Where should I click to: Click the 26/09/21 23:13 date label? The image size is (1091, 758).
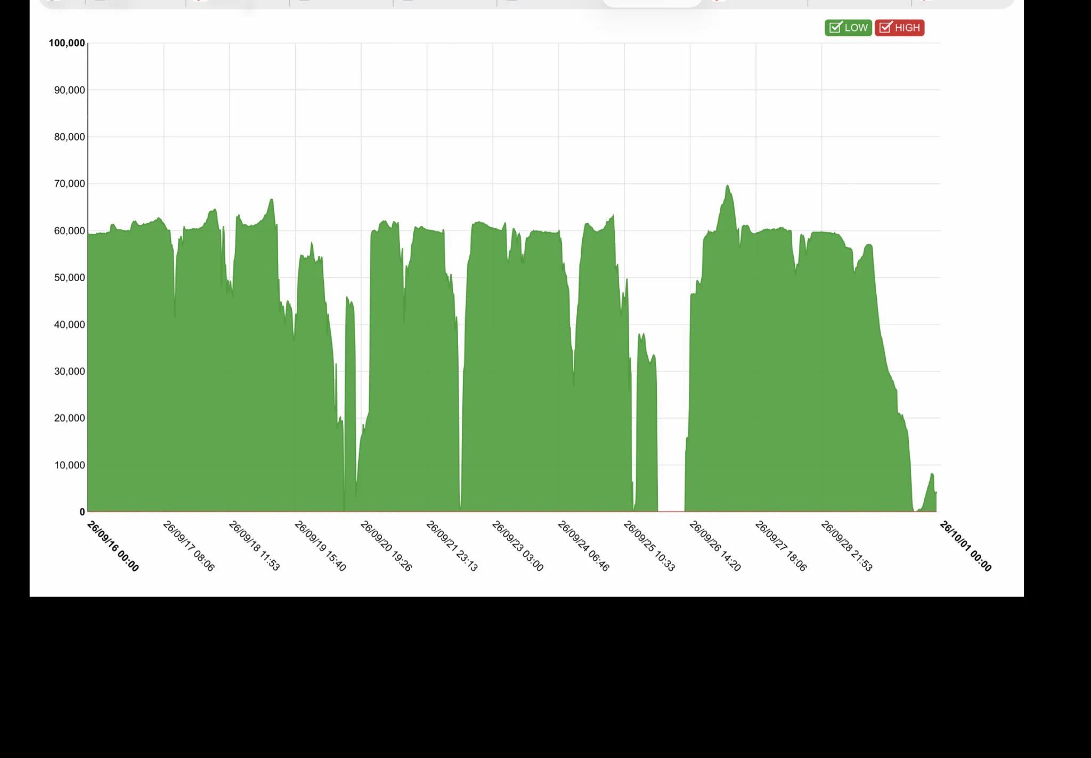click(452, 547)
